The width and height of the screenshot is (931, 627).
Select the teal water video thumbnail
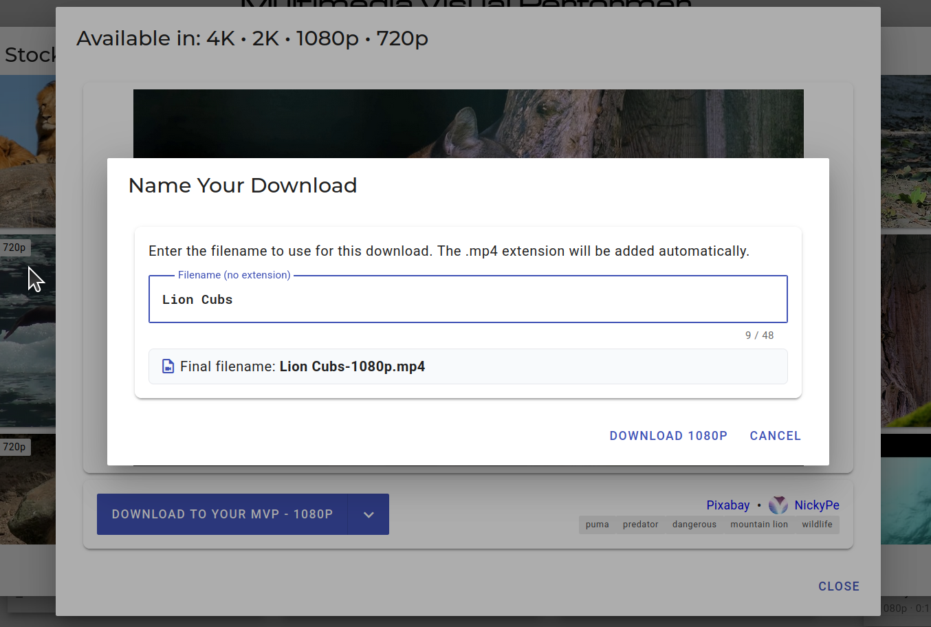(x=906, y=500)
